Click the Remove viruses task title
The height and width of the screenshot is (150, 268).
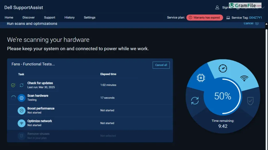(x=38, y=134)
